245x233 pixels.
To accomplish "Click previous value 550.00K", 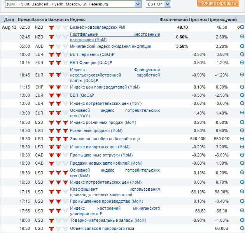I will pos(222,139).
